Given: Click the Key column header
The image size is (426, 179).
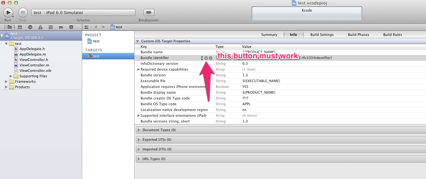Looking at the screenshot, I should point(143,47).
